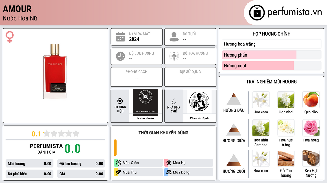The image size is (327, 183).
Task: Click the pink female gender symbol
Action: pos(10,37)
